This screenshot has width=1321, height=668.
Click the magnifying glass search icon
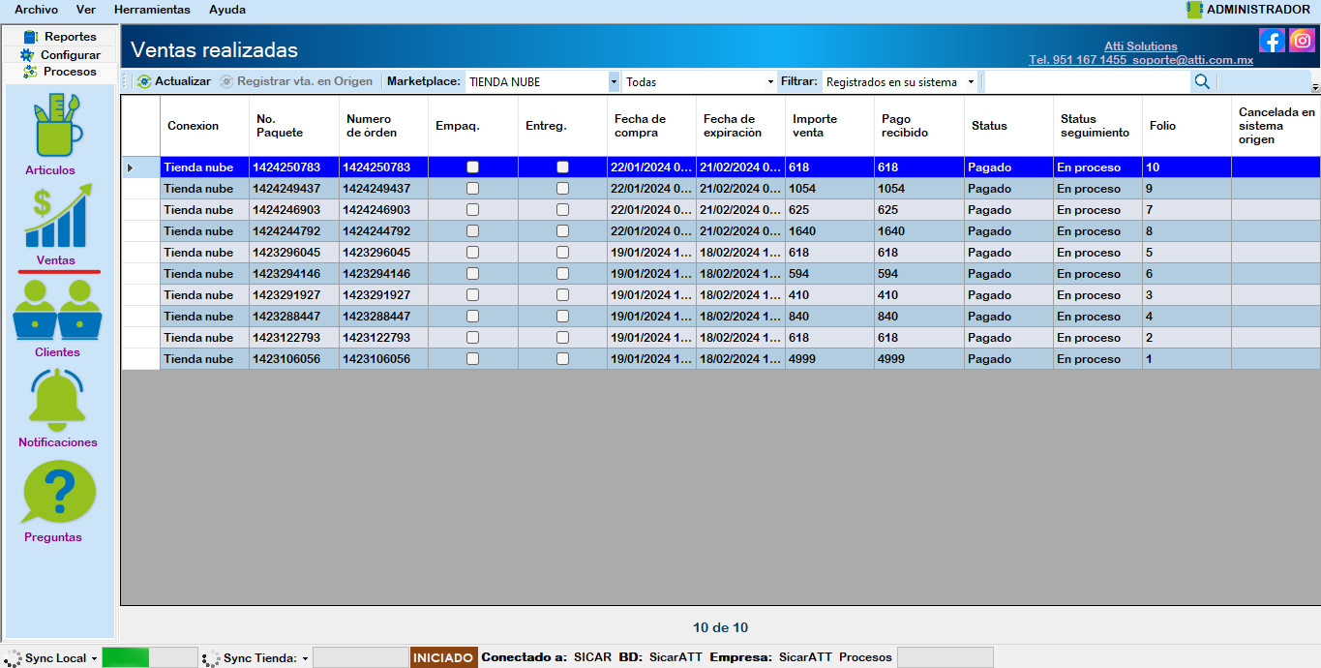(1202, 82)
